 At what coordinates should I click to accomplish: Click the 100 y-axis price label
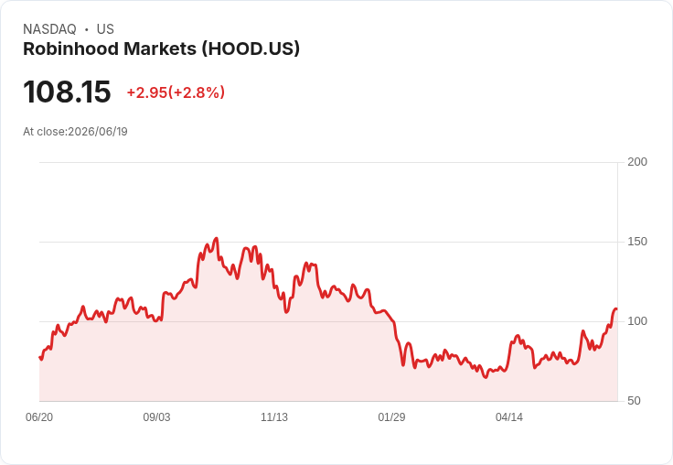pos(637,321)
